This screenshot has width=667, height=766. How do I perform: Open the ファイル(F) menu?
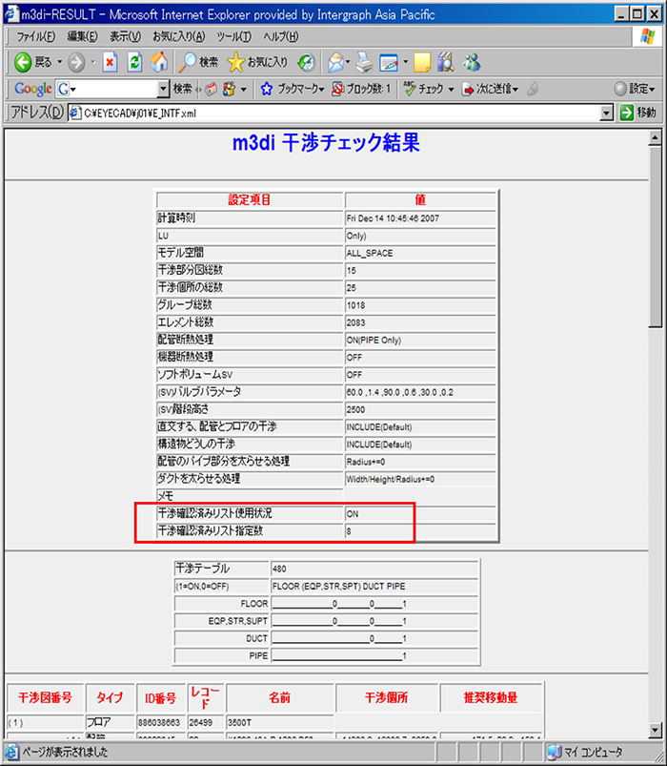coord(36,36)
